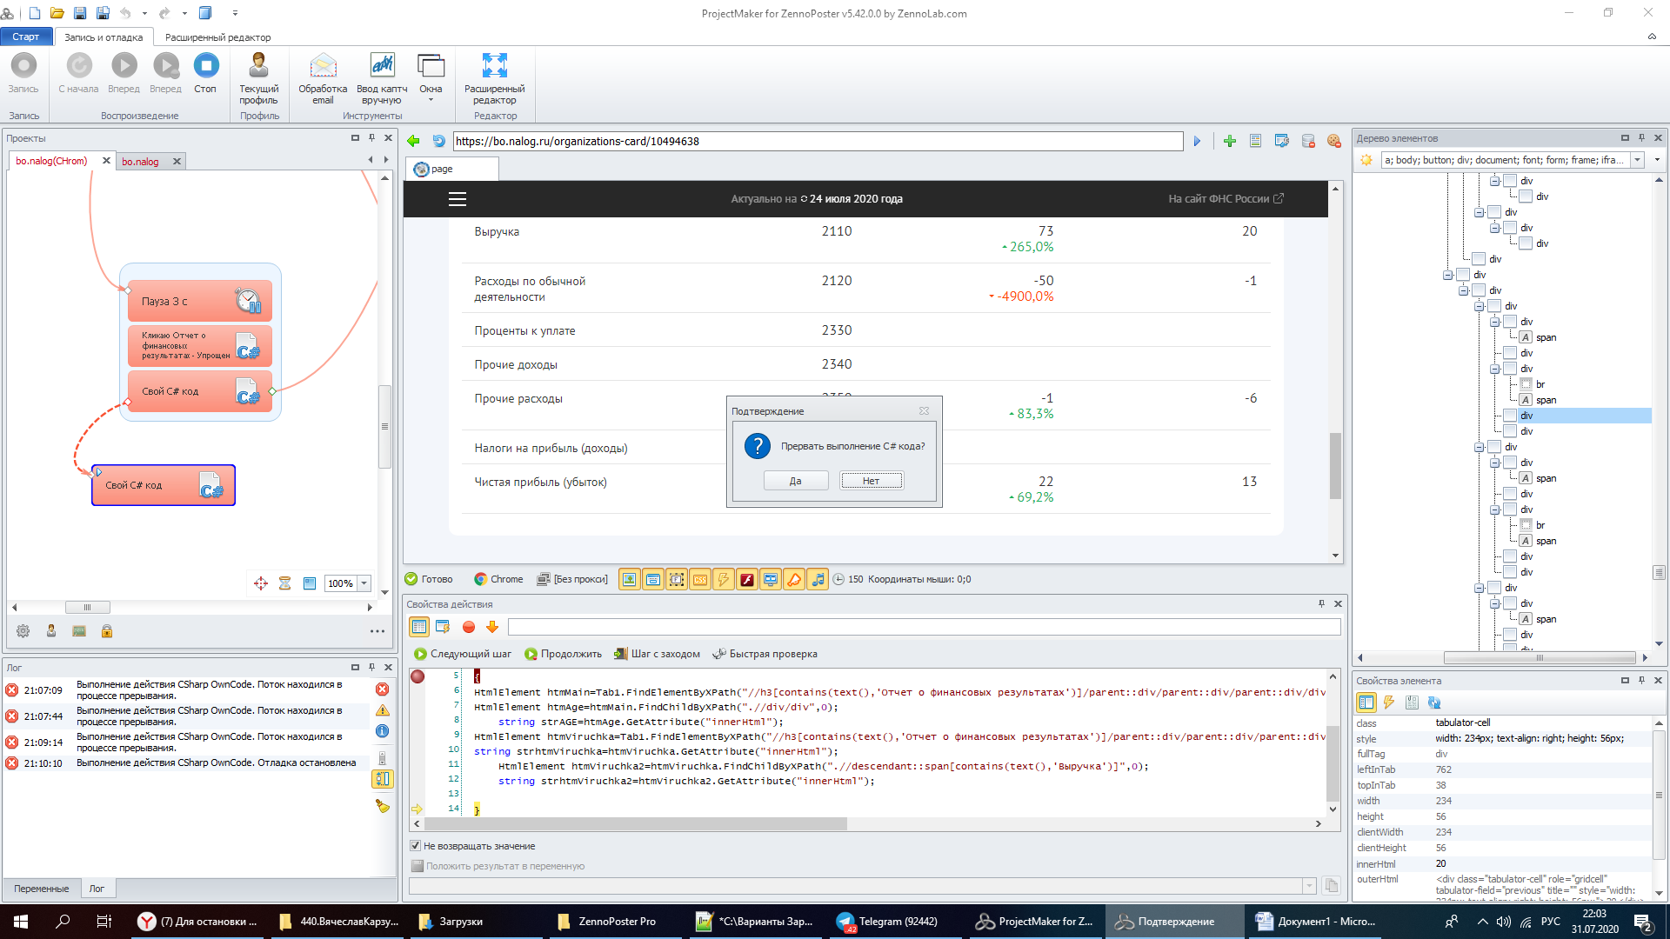Toggle the CSS button in browser status bar
Image resolution: width=1670 pixels, height=939 pixels.
700,579
